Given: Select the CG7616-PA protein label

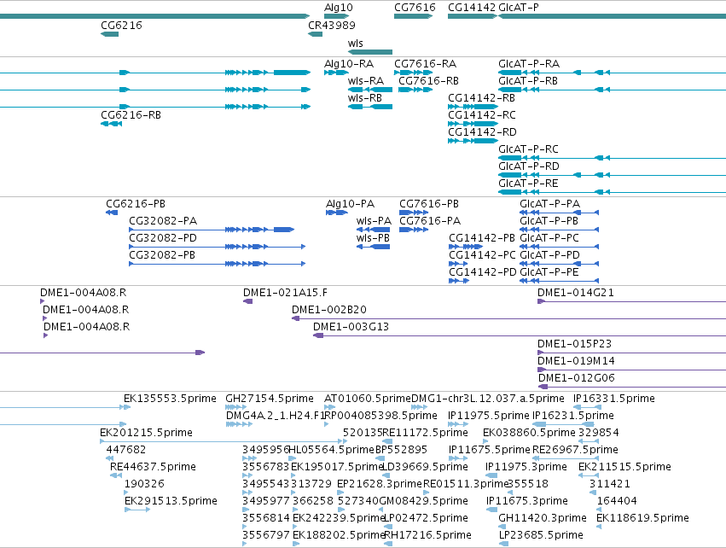Looking at the screenshot, I should [x=430, y=221].
